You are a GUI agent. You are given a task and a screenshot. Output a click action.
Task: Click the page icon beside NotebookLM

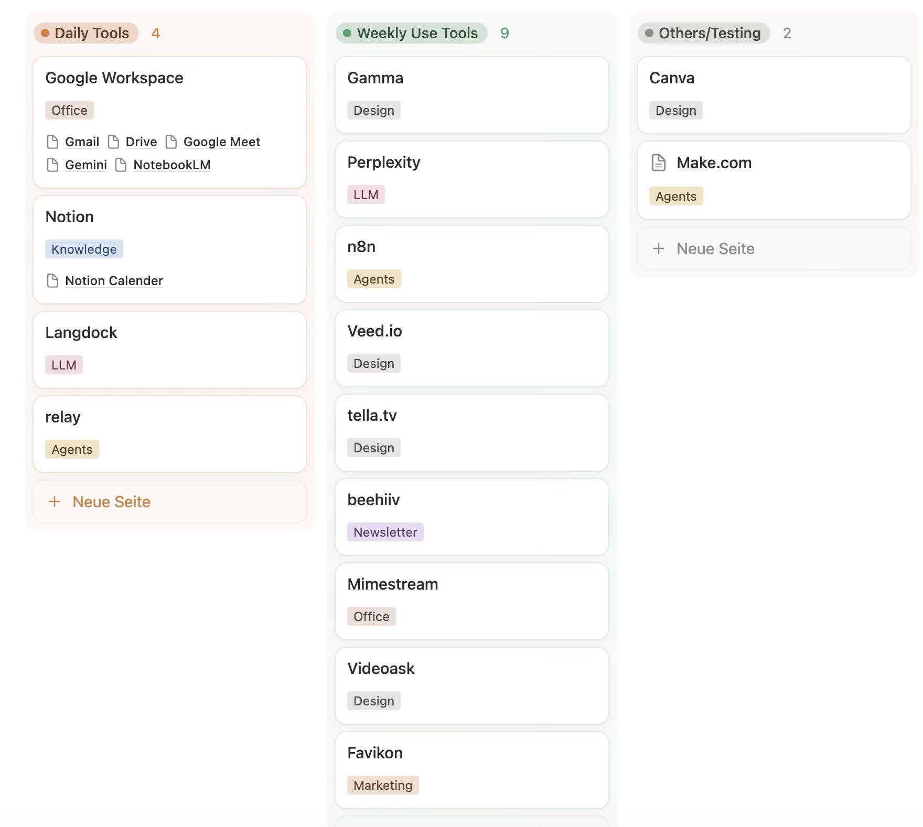tap(121, 165)
